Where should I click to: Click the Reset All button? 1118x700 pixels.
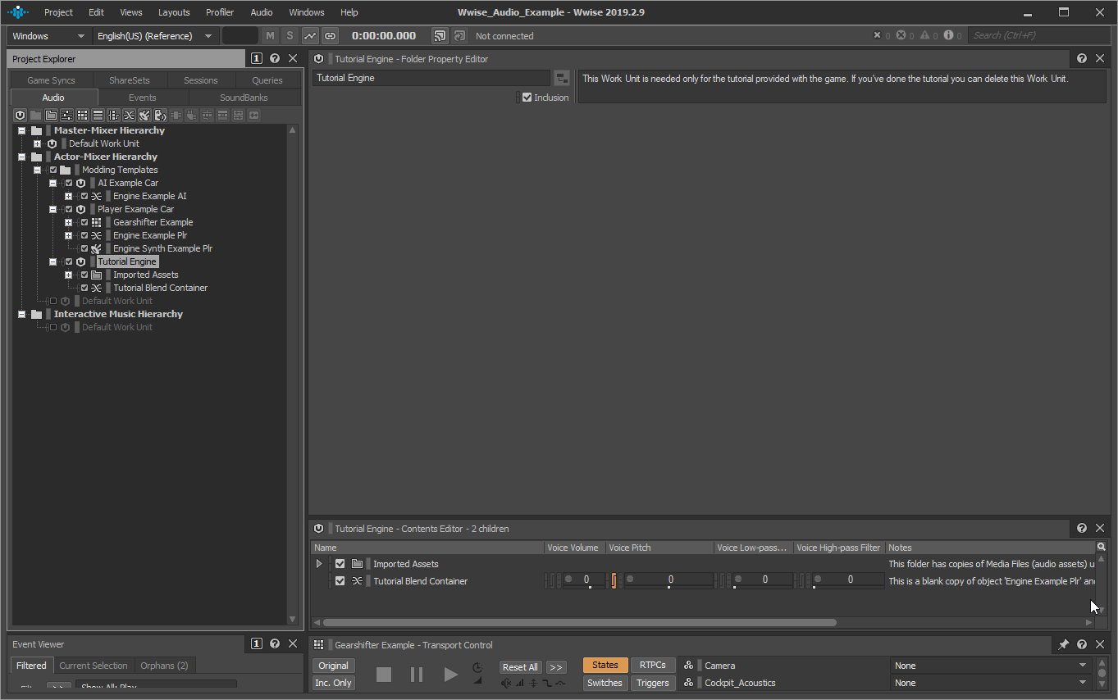point(520,666)
